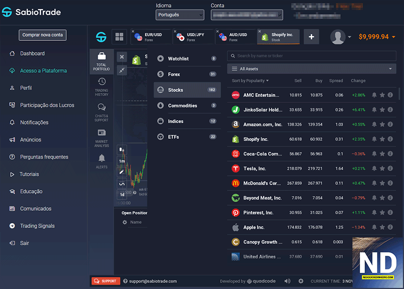This screenshot has height=289, width=404.
Task: Click the Open Positions gear icon
Action: (125, 222)
